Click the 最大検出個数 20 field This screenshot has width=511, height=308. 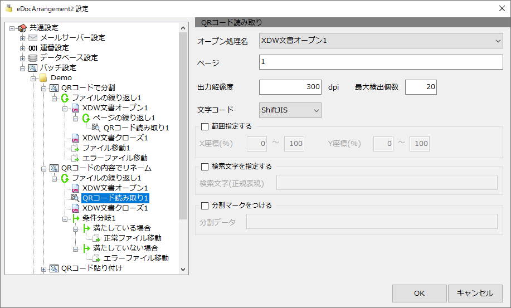421,87
